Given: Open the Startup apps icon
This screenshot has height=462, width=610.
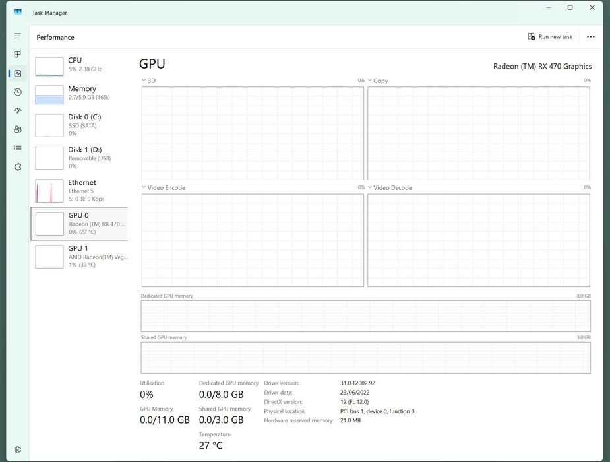Looking at the screenshot, I should pos(18,110).
